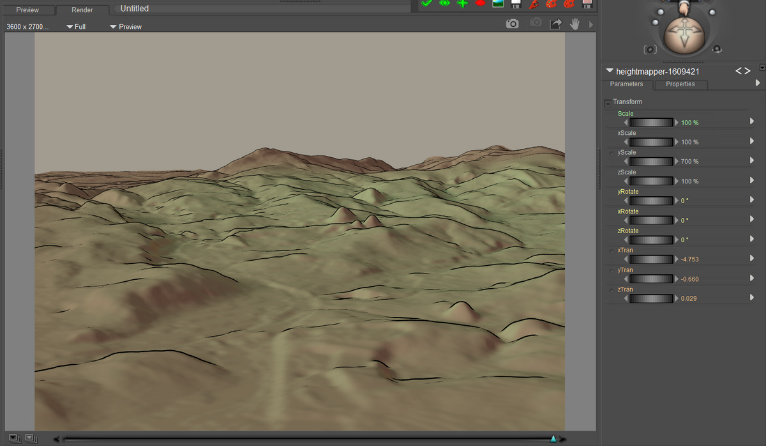Open the heightmapper-1609421 object dropdown
766x446 pixels.
point(610,71)
